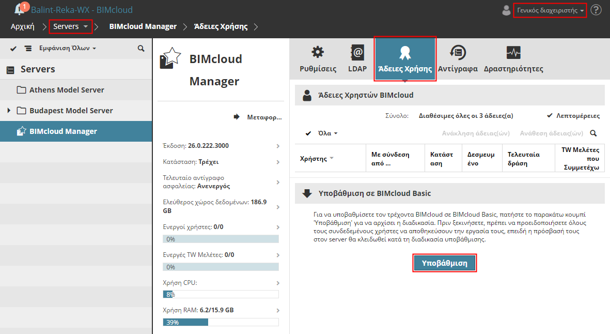Image resolution: width=610 pixels, height=334 pixels.
Task: Open the Γενικός διαχειριστής user menu
Action: tap(550, 10)
